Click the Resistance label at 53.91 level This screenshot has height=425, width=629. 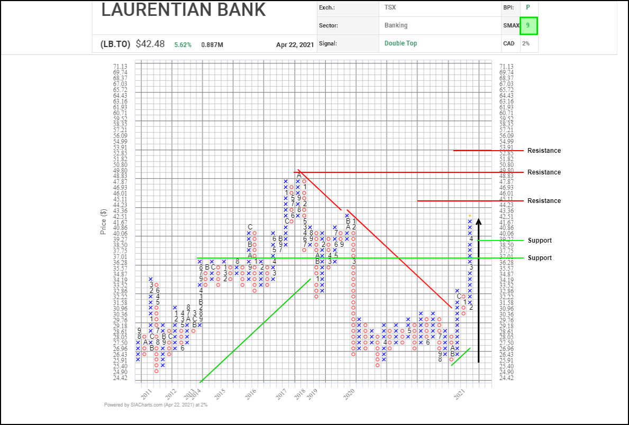[x=544, y=151]
